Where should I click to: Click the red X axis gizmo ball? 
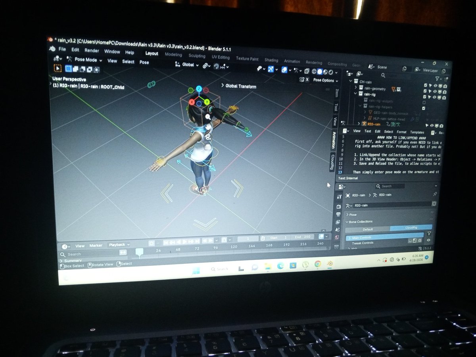click(192, 102)
